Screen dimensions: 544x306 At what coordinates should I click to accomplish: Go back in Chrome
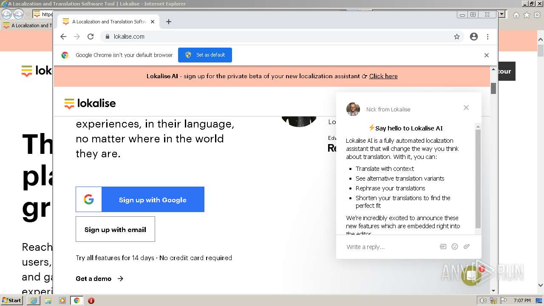[x=63, y=37]
